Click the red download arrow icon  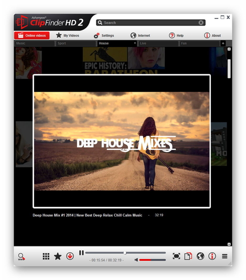(x=70, y=256)
